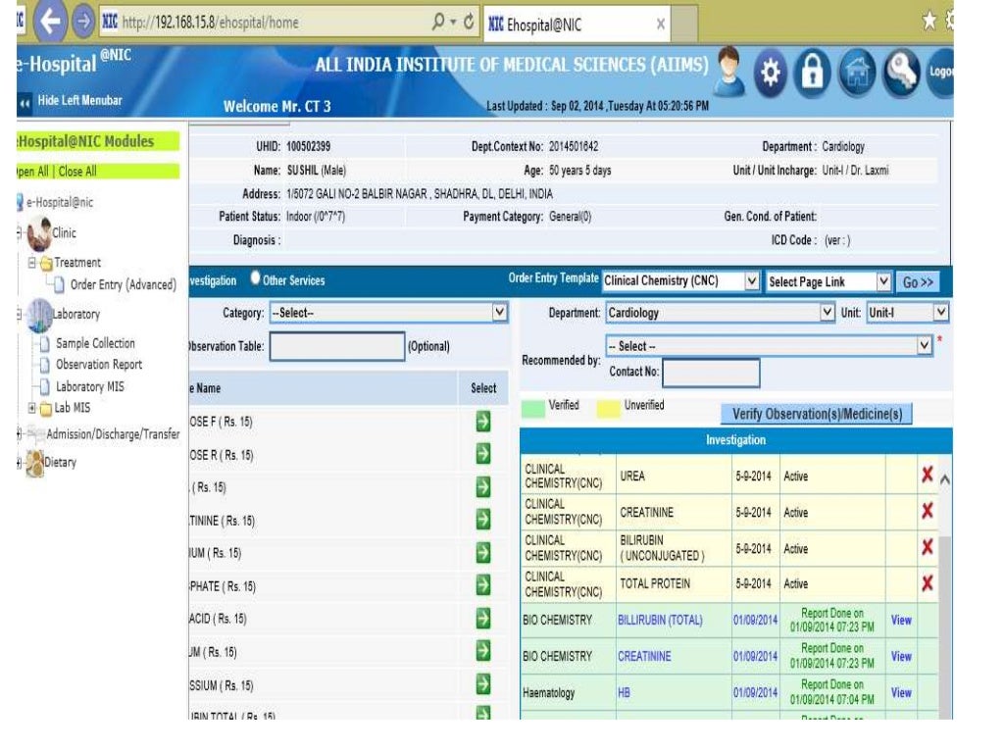The width and height of the screenshot is (1004, 753).
Task: Click the browser back arrow button
Action: tap(50, 22)
